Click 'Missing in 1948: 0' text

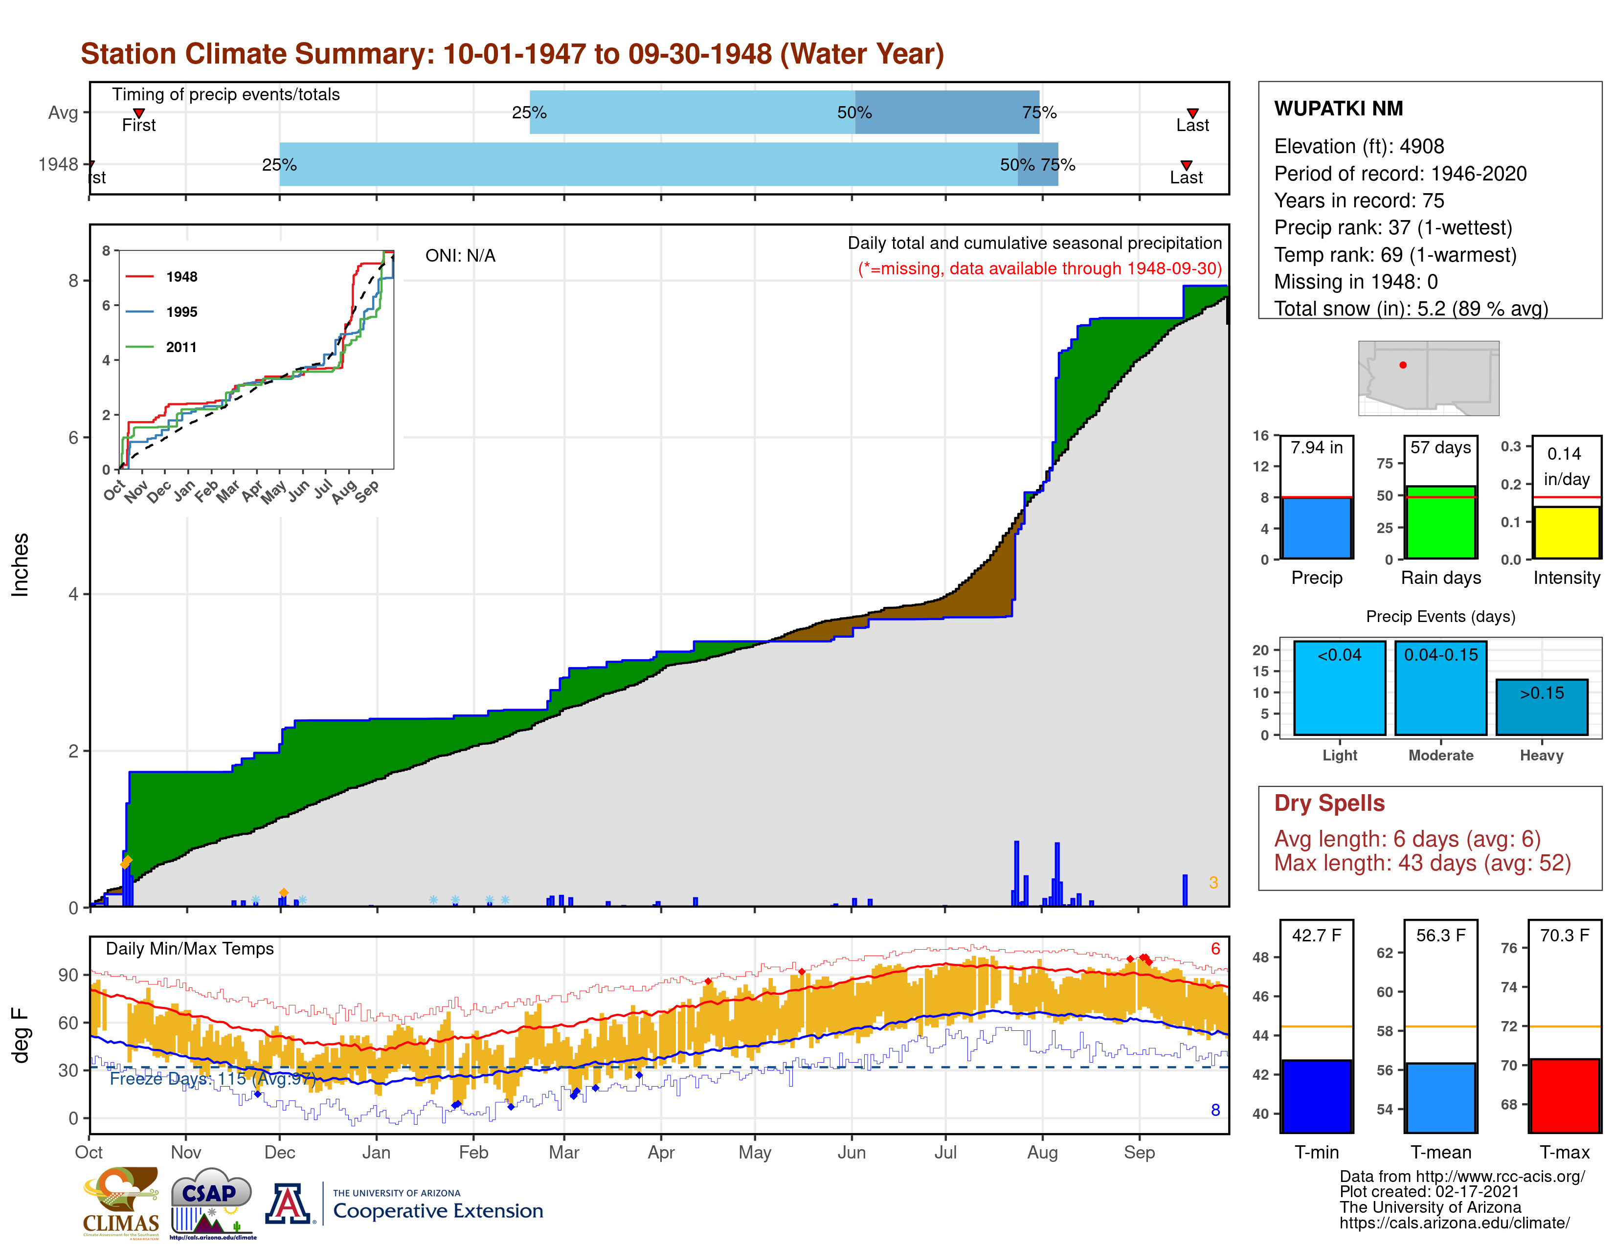(x=1356, y=282)
